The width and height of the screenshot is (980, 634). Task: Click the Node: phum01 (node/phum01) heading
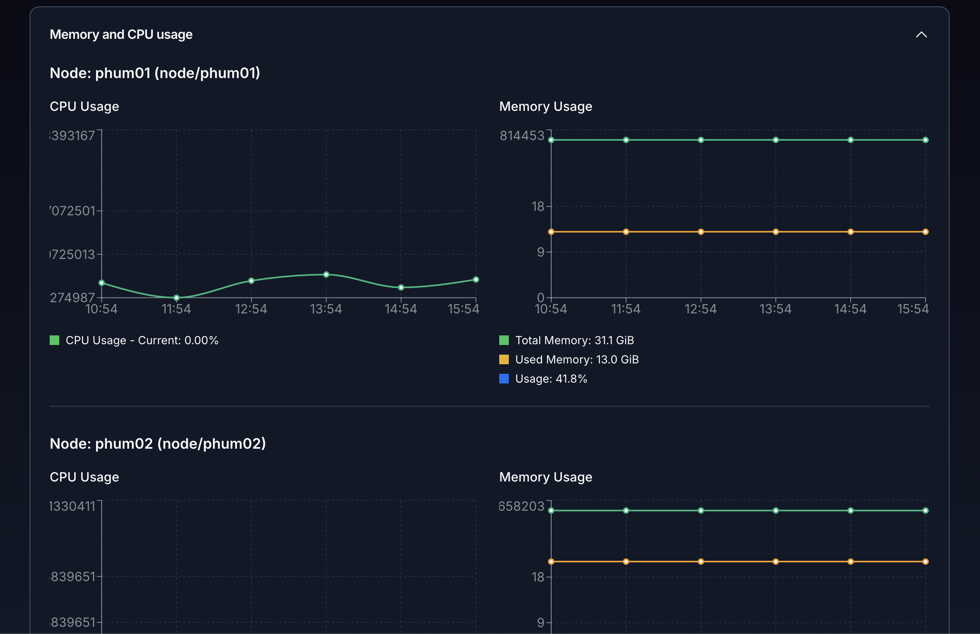pyautogui.click(x=155, y=73)
